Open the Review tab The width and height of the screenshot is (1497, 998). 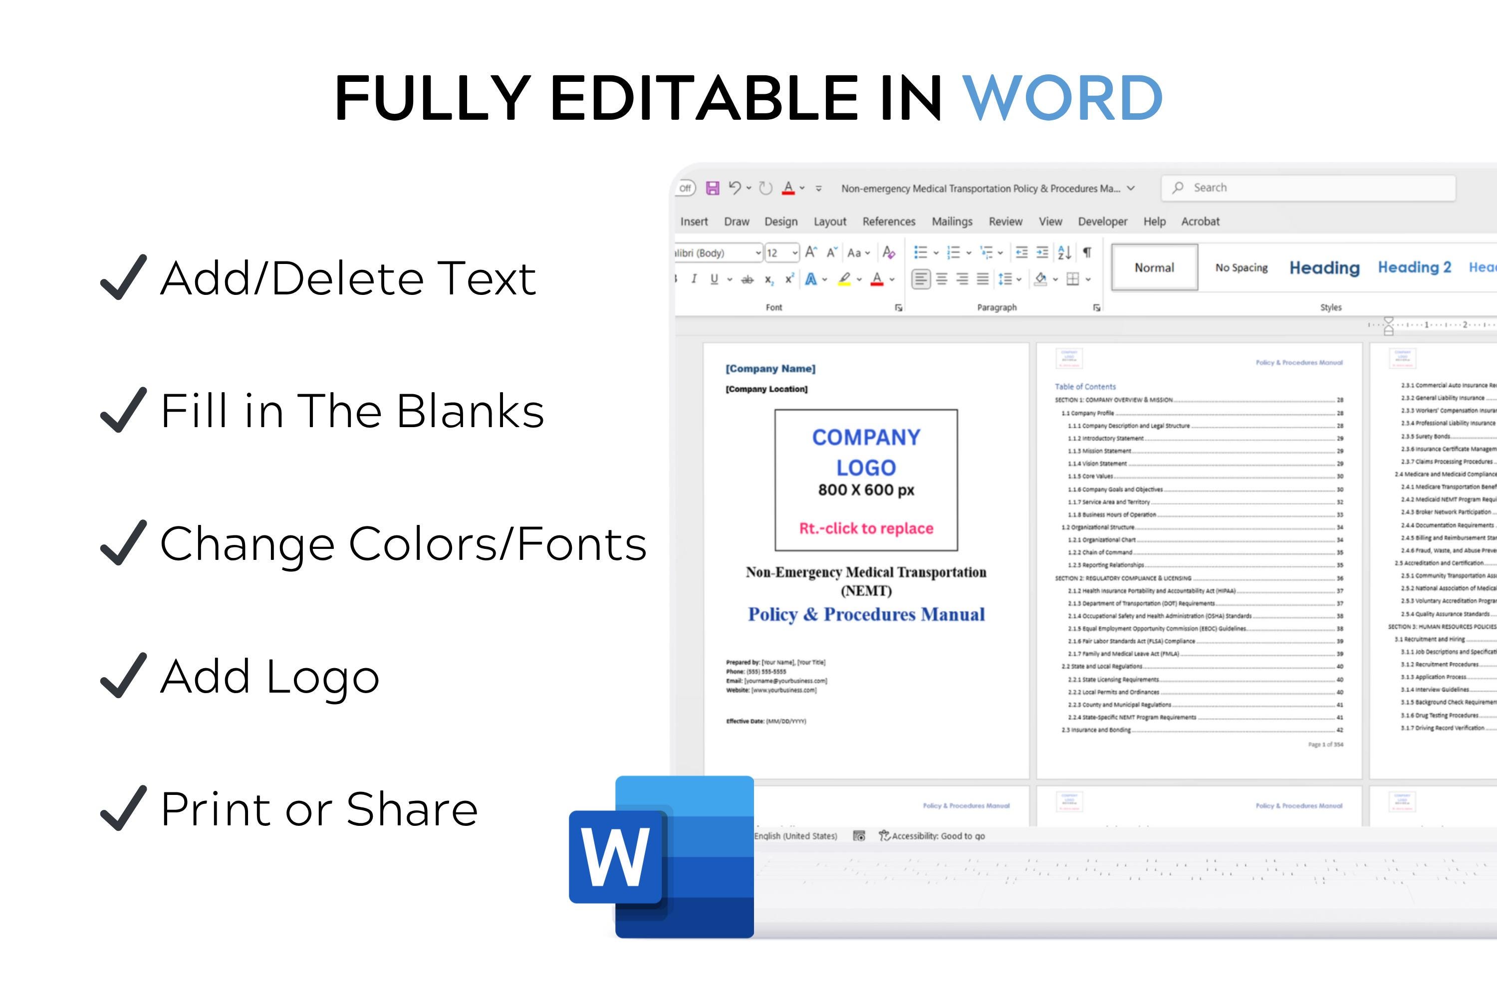pyautogui.click(x=1005, y=222)
